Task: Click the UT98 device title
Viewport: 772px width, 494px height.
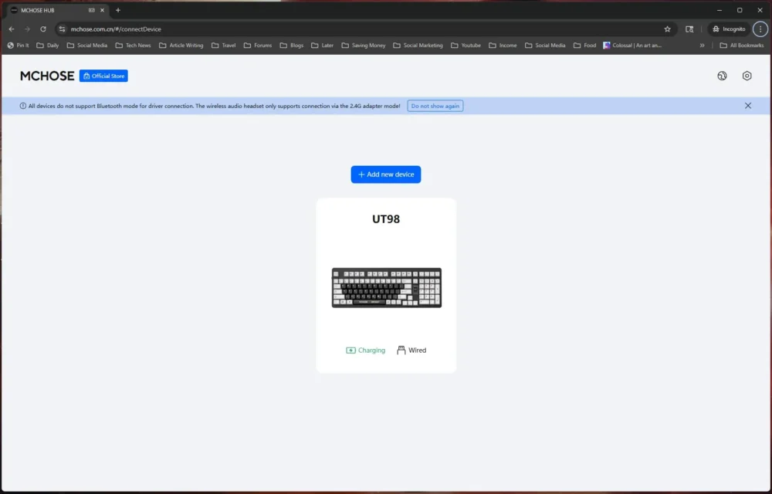Action: point(386,219)
